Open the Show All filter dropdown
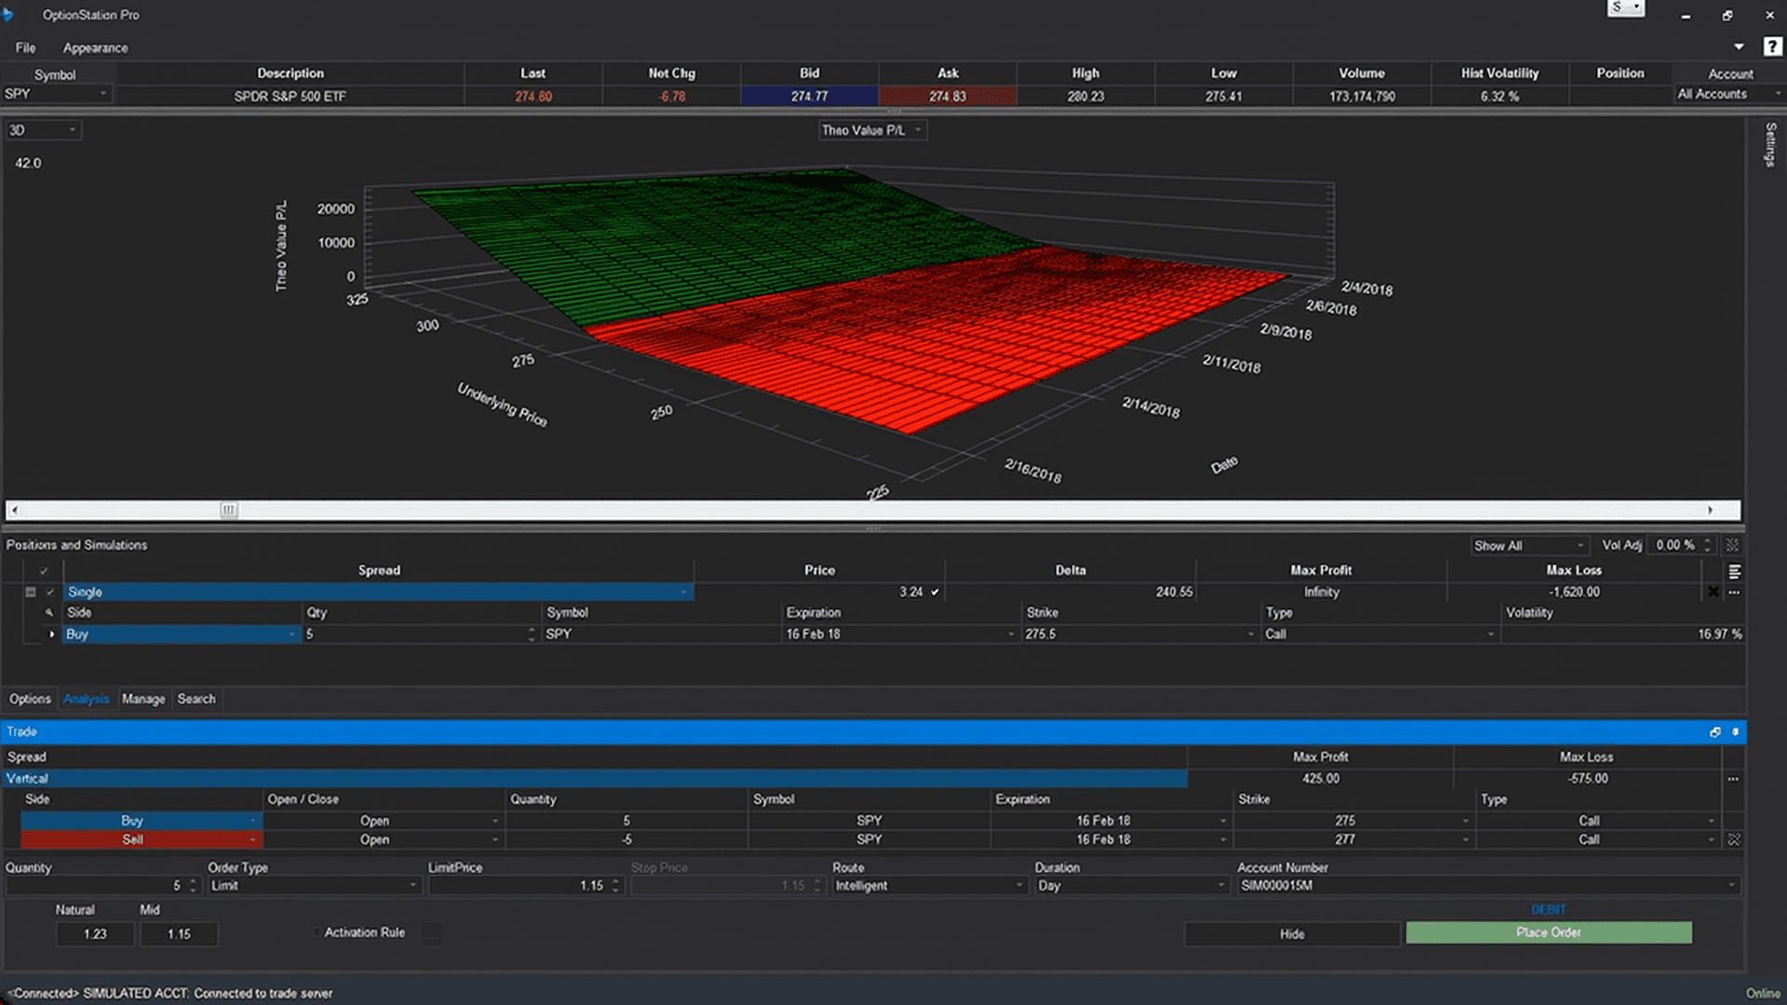The width and height of the screenshot is (1787, 1005). 1528,545
